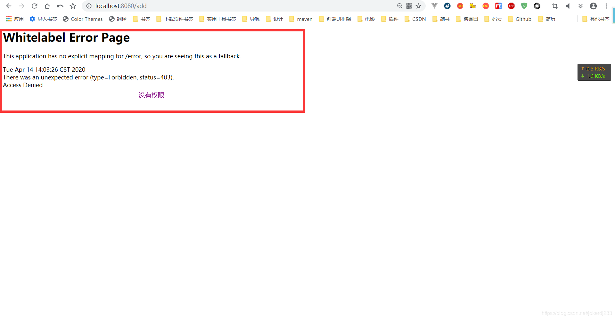Open the browser home page
Image resolution: width=615 pixels, height=319 pixels.
[x=47, y=6]
